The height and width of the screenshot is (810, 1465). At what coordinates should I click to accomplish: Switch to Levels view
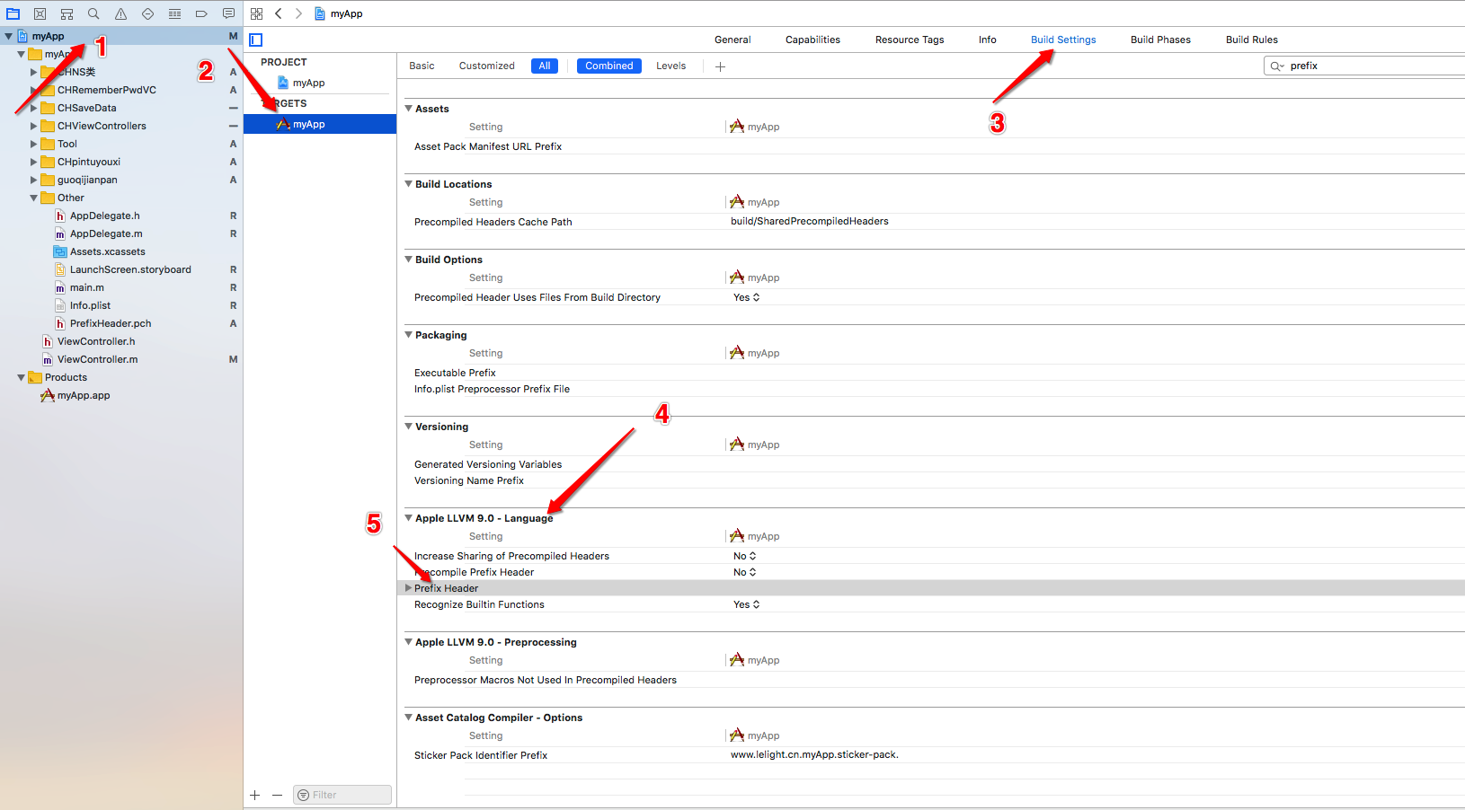click(x=670, y=66)
